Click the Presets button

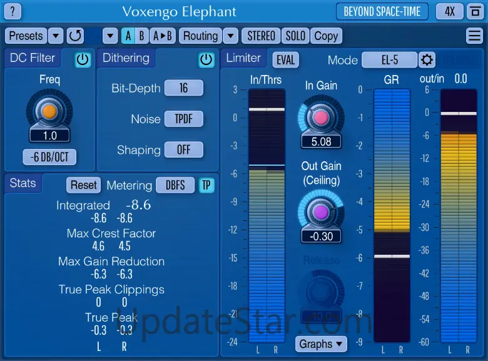coord(26,36)
